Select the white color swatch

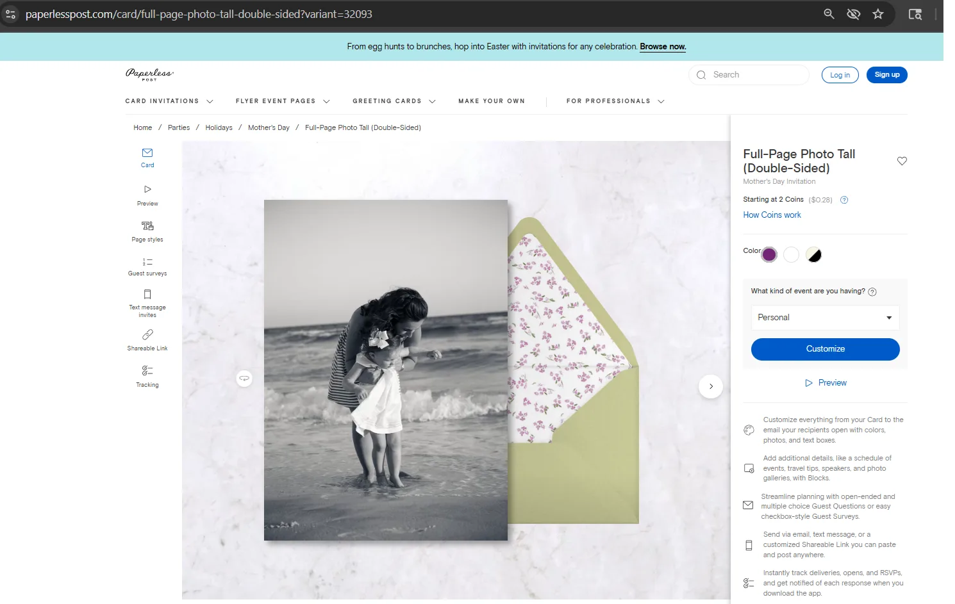coord(792,255)
